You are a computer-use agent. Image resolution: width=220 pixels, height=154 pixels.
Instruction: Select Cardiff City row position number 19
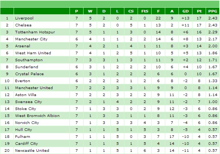coord(7,144)
